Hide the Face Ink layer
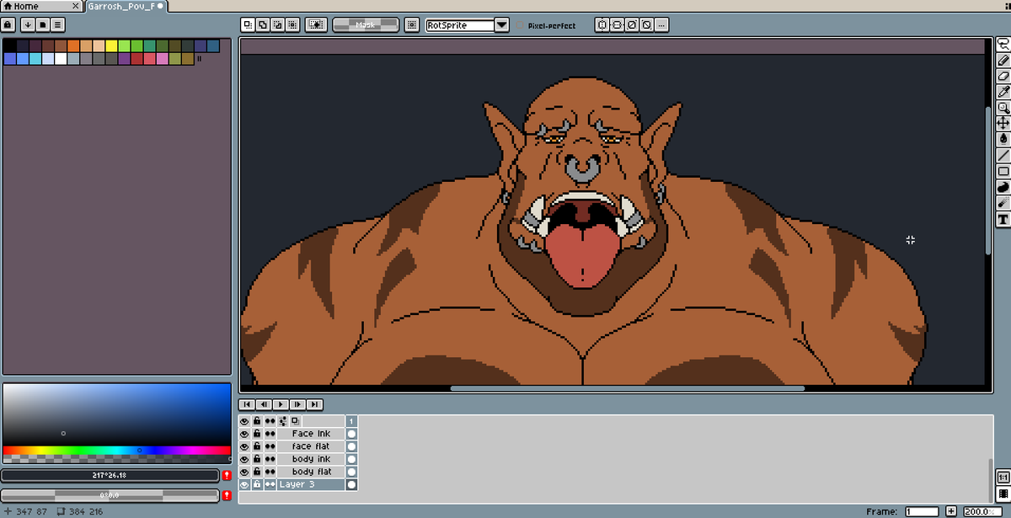The image size is (1011, 518). click(x=244, y=434)
